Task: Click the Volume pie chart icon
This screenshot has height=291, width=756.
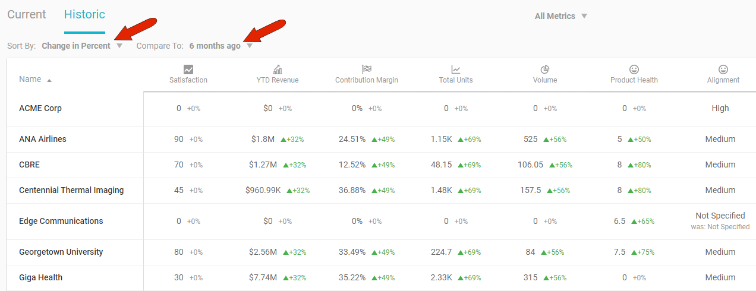Action: [545, 69]
